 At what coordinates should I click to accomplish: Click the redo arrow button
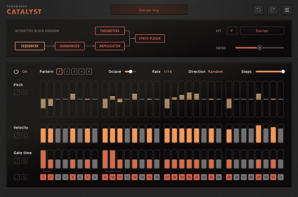(x=273, y=10)
